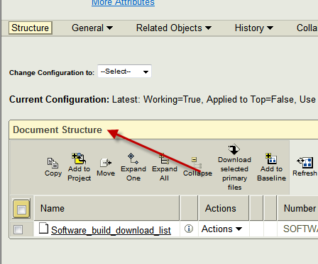The height and width of the screenshot is (264, 318).
Task: Click the Expand One icon
Action: (133, 159)
